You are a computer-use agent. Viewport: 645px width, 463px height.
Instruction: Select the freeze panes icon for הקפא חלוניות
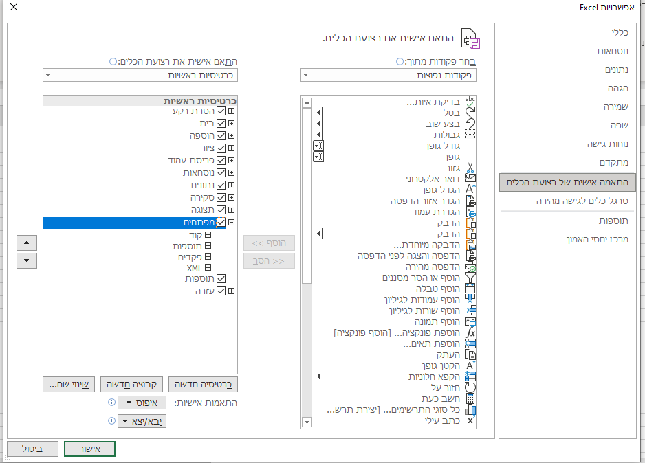[470, 376]
